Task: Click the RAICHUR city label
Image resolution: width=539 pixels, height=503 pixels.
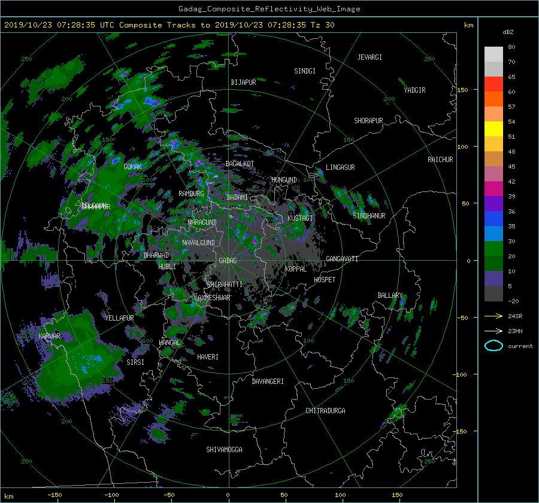Action: [x=440, y=160]
